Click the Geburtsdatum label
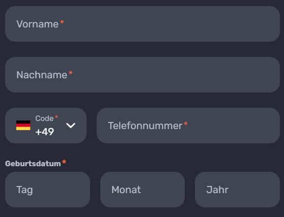Screen dimensions: 284x217 point(33,164)
